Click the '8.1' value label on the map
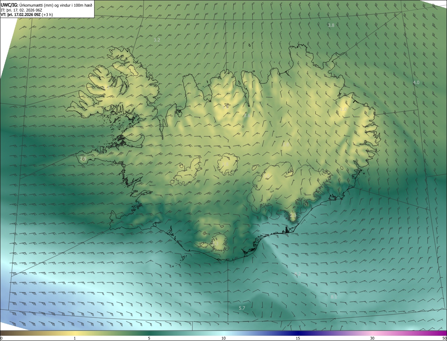 pos(334,297)
